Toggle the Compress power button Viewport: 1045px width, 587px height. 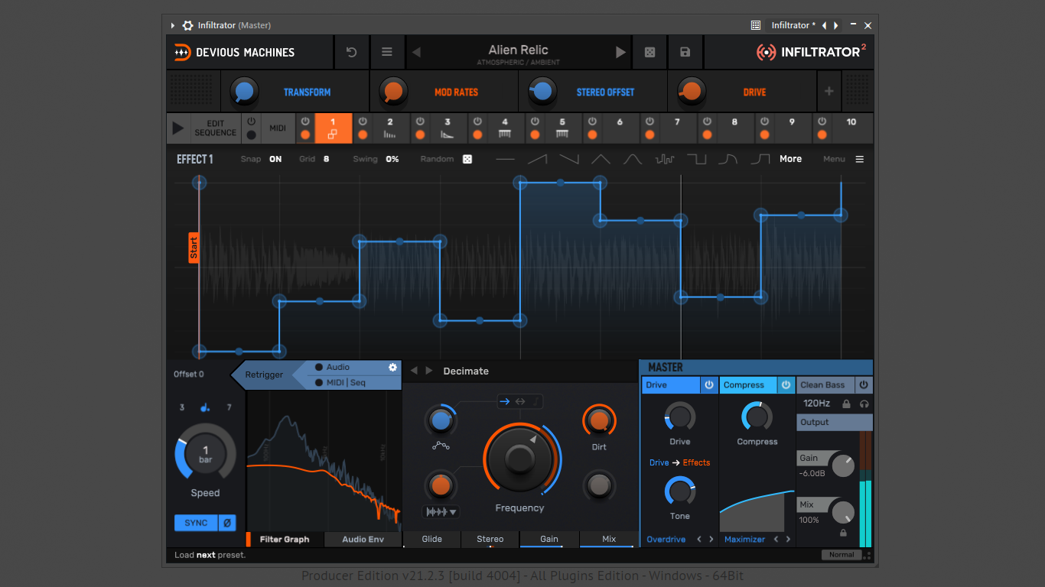coord(786,385)
